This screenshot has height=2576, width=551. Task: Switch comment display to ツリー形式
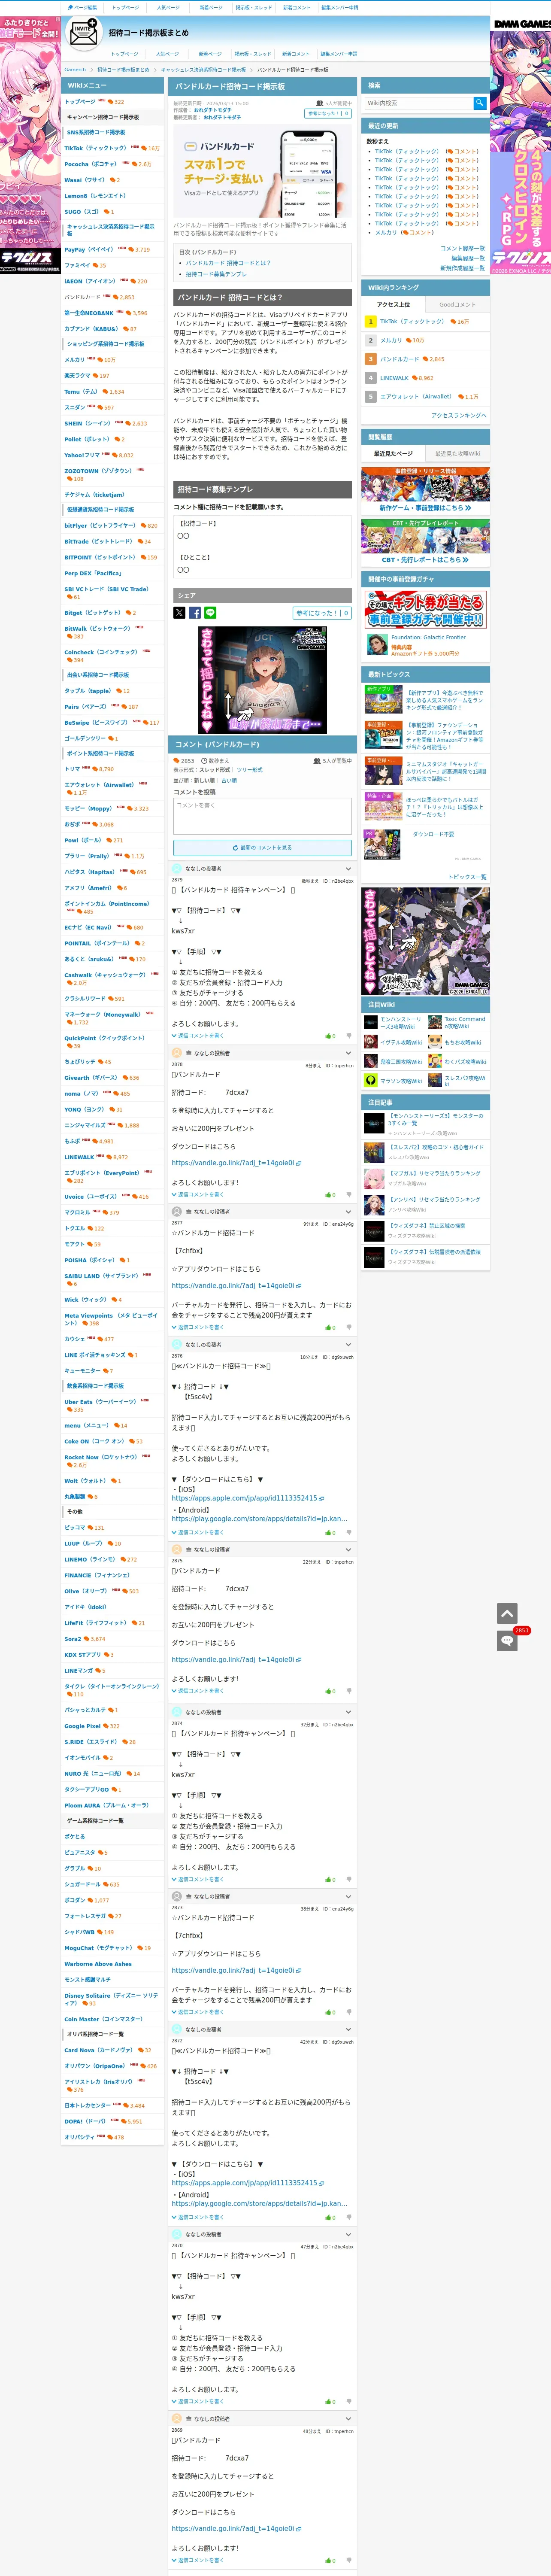click(250, 770)
